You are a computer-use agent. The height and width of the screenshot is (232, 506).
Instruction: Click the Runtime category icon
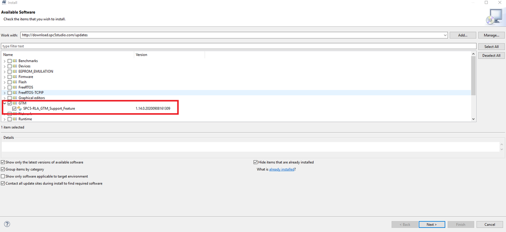click(x=15, y=119)
